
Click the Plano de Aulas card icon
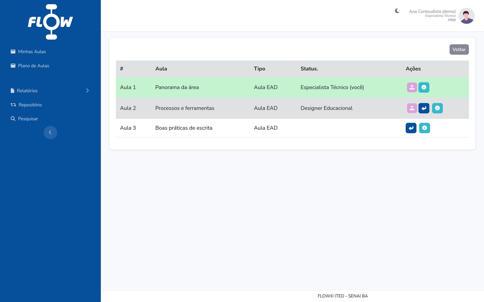coord(13,66)
